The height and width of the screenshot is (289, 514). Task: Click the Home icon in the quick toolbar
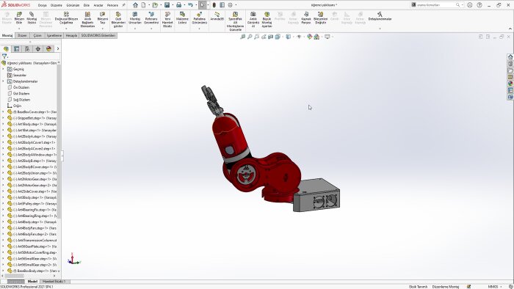click(135, 5)
